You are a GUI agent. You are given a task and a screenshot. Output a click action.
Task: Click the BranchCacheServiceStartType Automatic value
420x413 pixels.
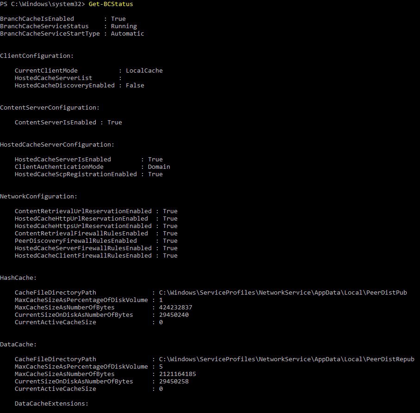click(x=127, y=33)
